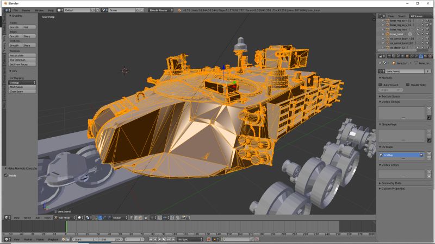The image size is (435, 244).
Task: Open the Mesh menu in viewport header
Action: click(x=47, y=218)
